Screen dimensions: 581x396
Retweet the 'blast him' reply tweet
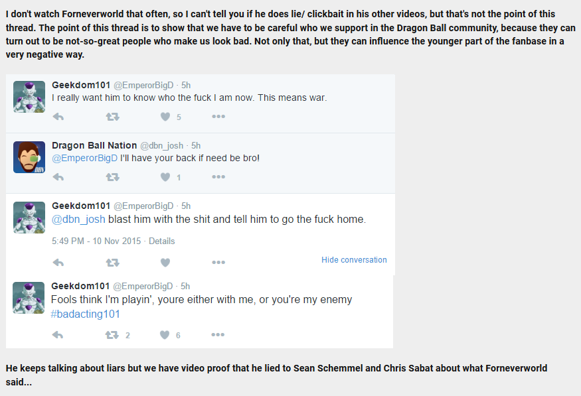[112, 263]
